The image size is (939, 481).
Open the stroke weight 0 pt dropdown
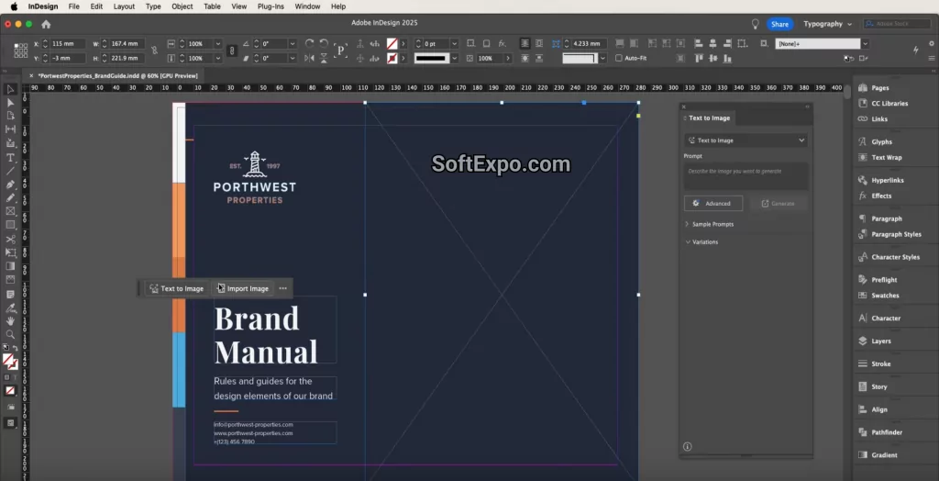pyautogui.click(x=454, y=44)
